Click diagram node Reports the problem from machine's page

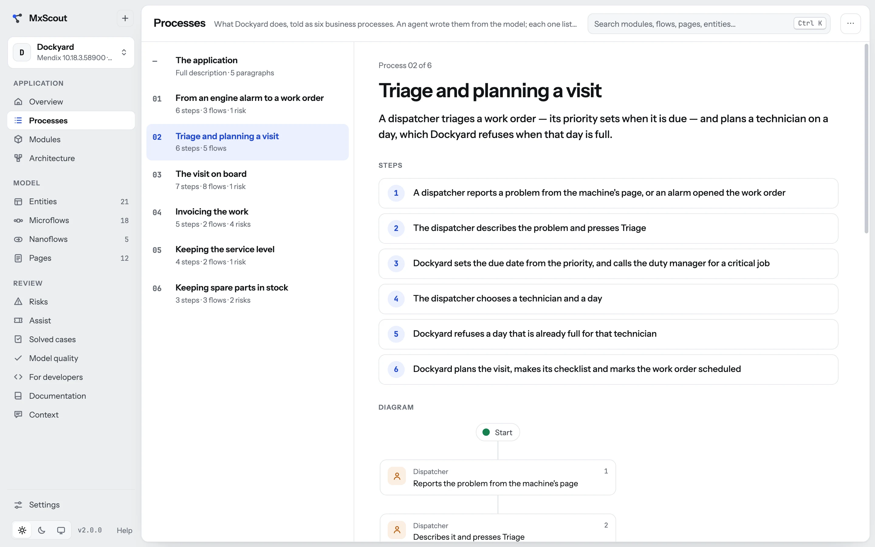tap(498, 477)
